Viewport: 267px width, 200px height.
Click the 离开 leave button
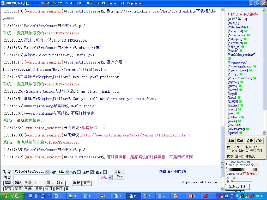(87, 183)
